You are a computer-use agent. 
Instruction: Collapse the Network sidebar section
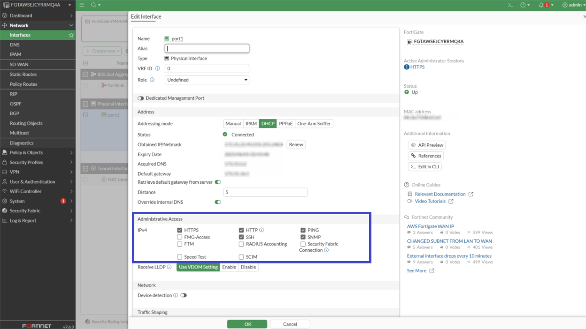point(38,25)
